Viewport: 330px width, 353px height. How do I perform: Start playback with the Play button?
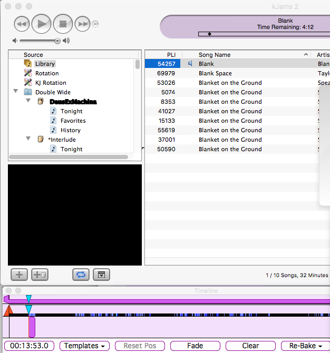pyautogui.click(x=42, y=24)
